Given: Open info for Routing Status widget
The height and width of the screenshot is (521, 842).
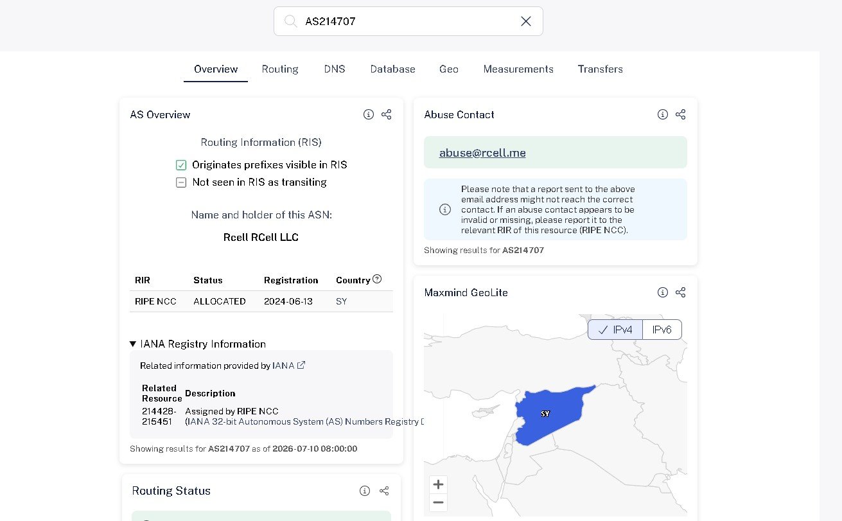Looking at the screenshot, I should point(365,491).
